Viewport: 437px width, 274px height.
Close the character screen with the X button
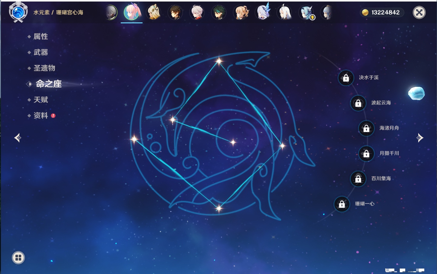[x=419, y=12]
